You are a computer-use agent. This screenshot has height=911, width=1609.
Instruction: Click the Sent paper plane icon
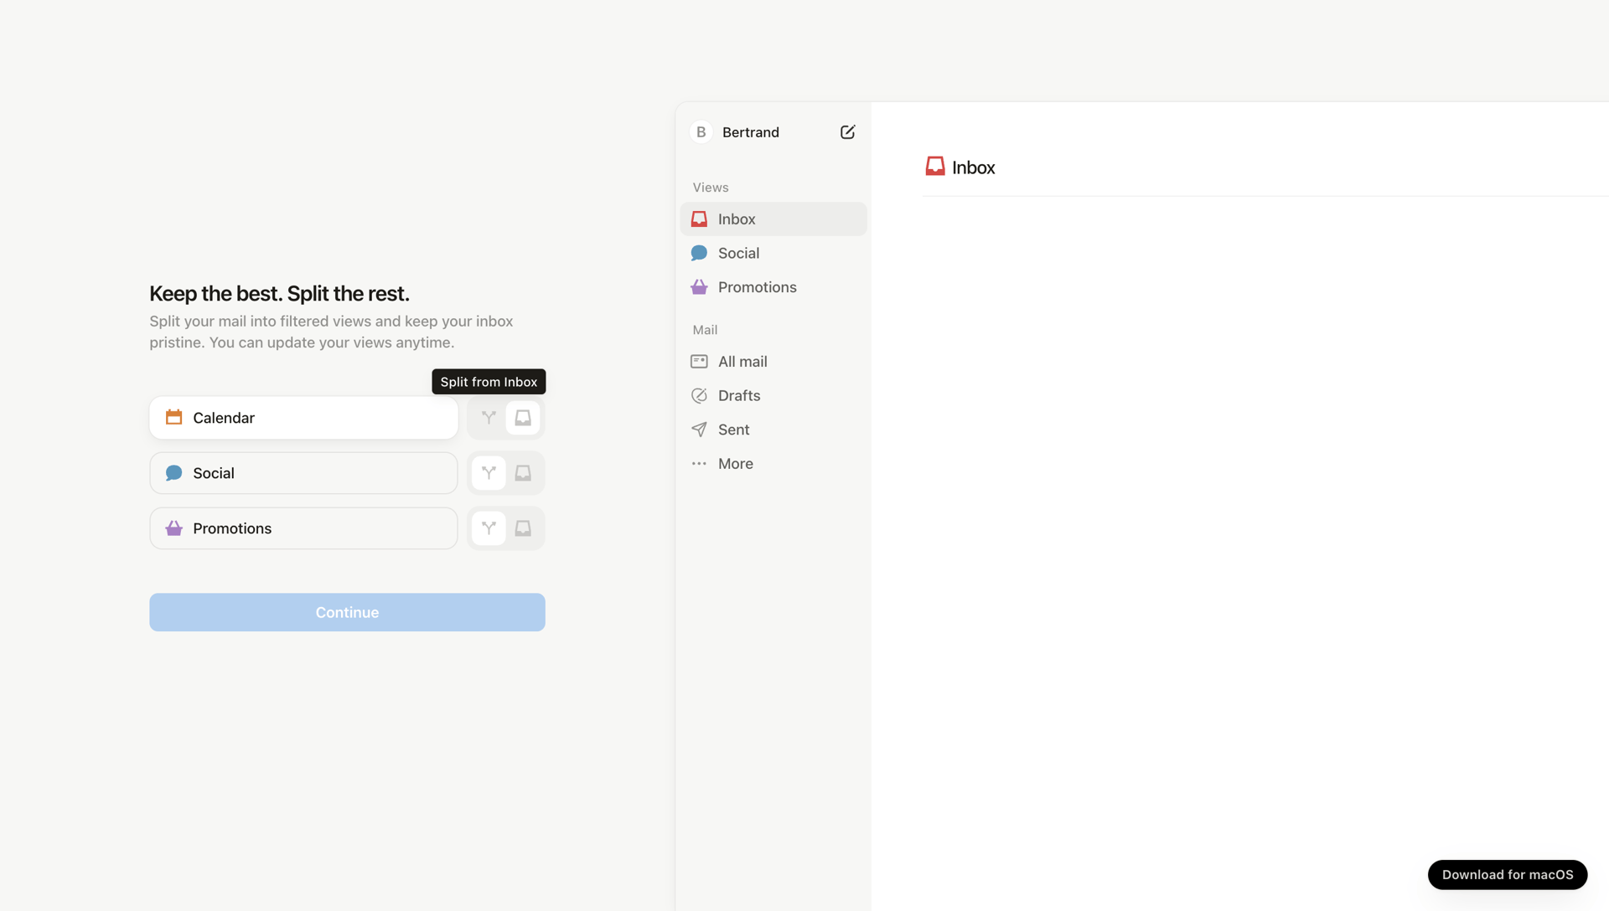coord(699,429)
